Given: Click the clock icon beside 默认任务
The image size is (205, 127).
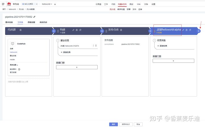Looking at the screenshot, I should (58, 40).
